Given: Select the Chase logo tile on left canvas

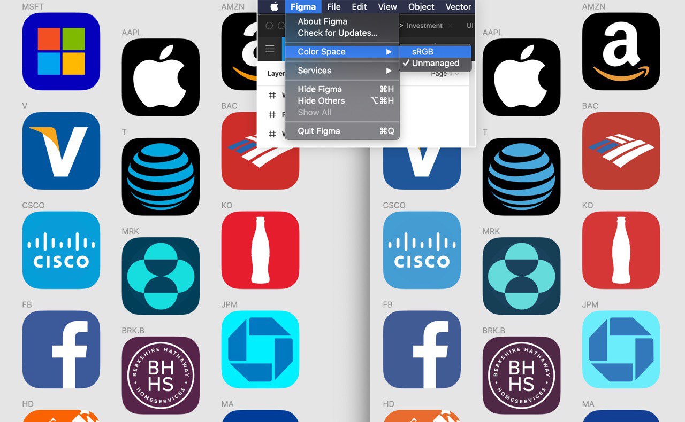Looking at the screenshot, I should coord(260,349).
